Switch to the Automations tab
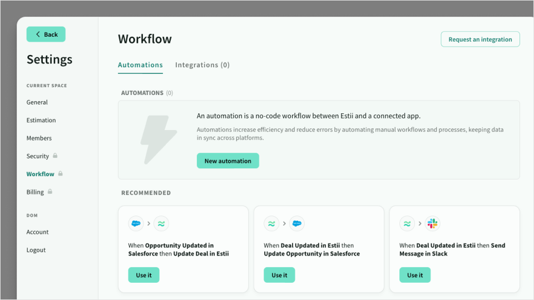This screenshot has width=534, height=300. 140,65
